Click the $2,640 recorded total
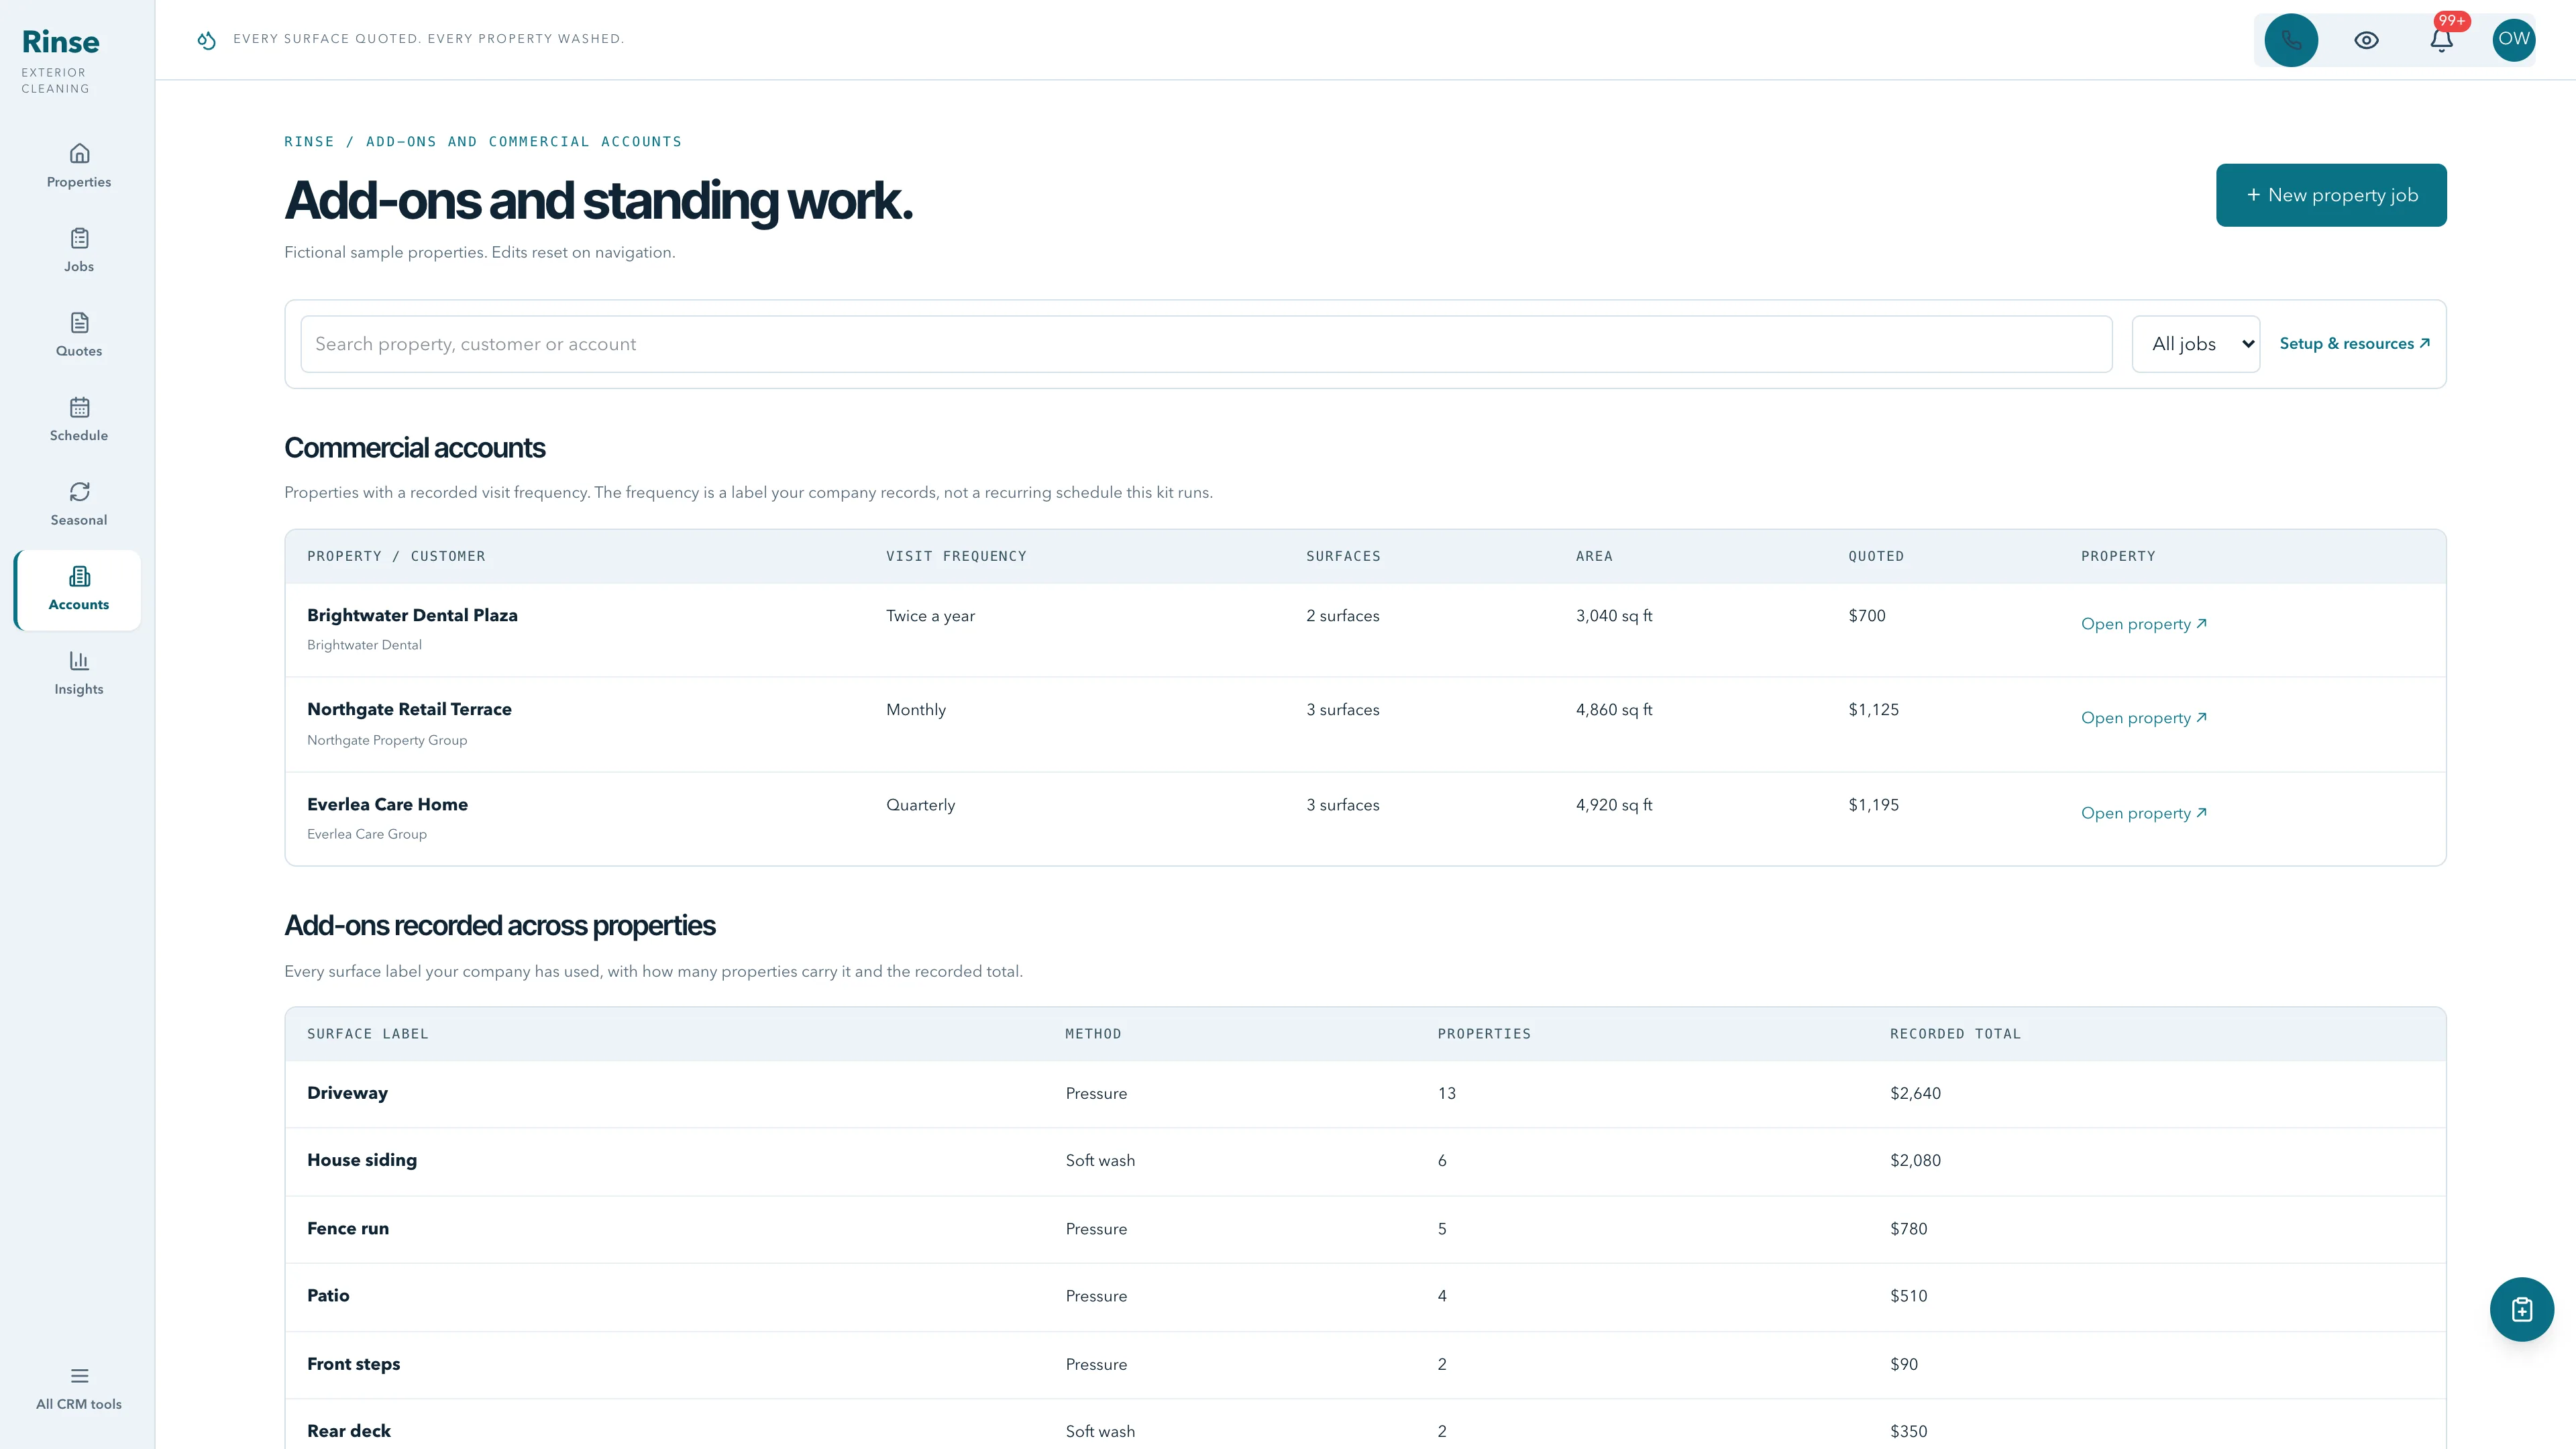 click(1915, 1093)
